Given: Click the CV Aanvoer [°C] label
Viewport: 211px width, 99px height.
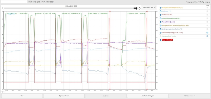Looking at the screenshot, I should 167,15.
